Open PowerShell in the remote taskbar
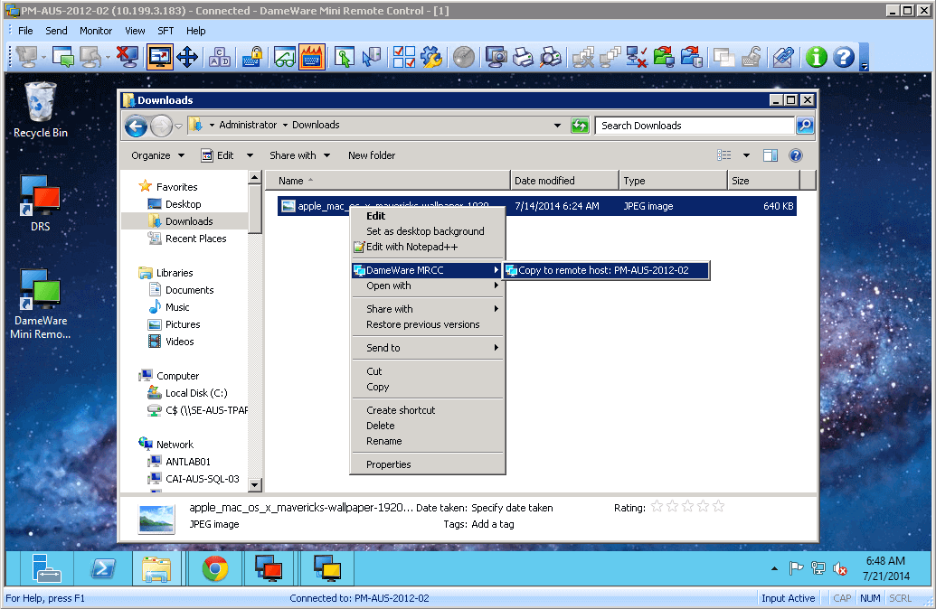The image size is (936, 609). pyautogui.click(x=103, y=567)
